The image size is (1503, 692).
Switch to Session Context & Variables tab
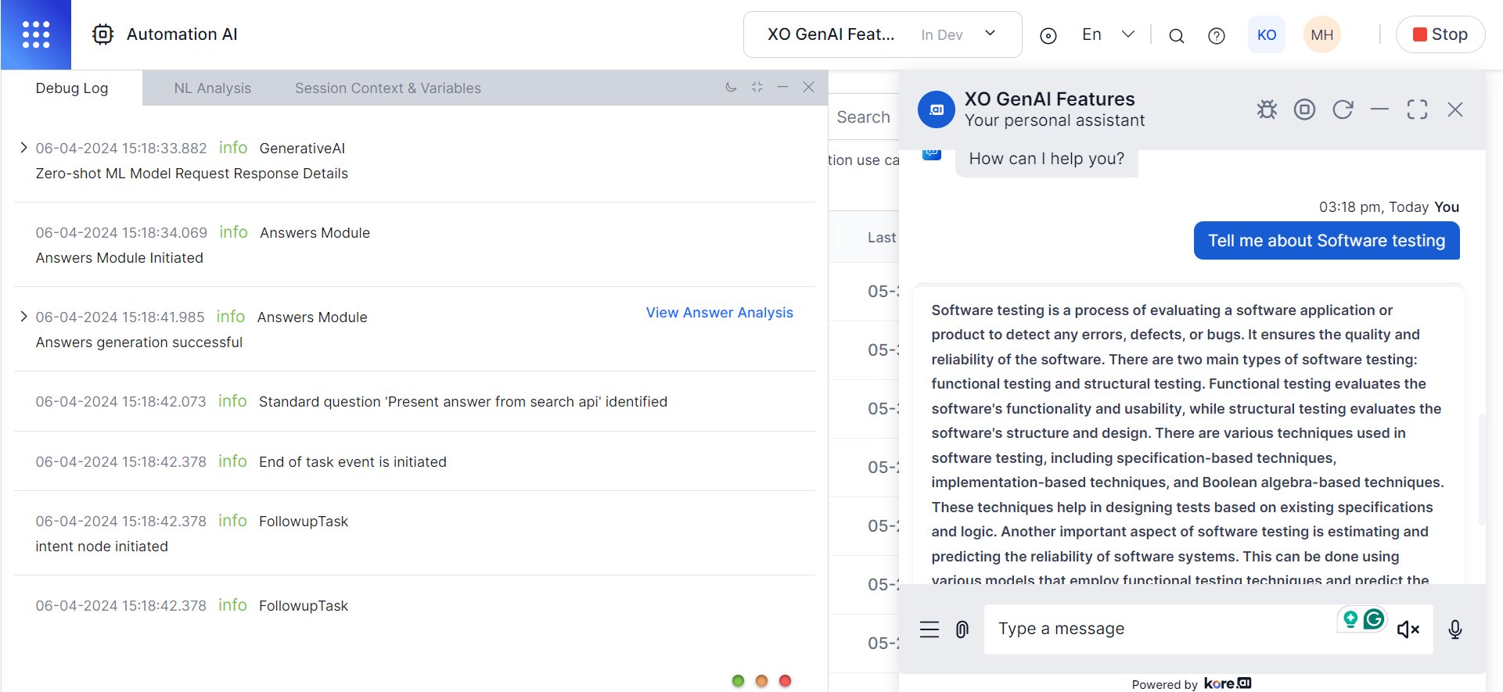(388, 88)
